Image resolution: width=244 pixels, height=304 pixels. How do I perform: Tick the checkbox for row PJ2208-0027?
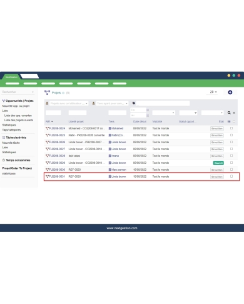click(x=231, y=149)
